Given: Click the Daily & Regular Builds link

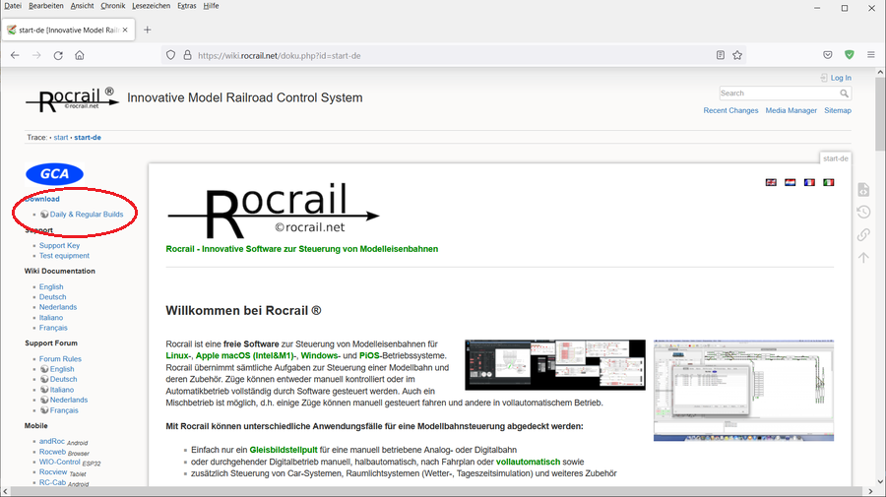Looking at the screenshot, I should point(87,214).
